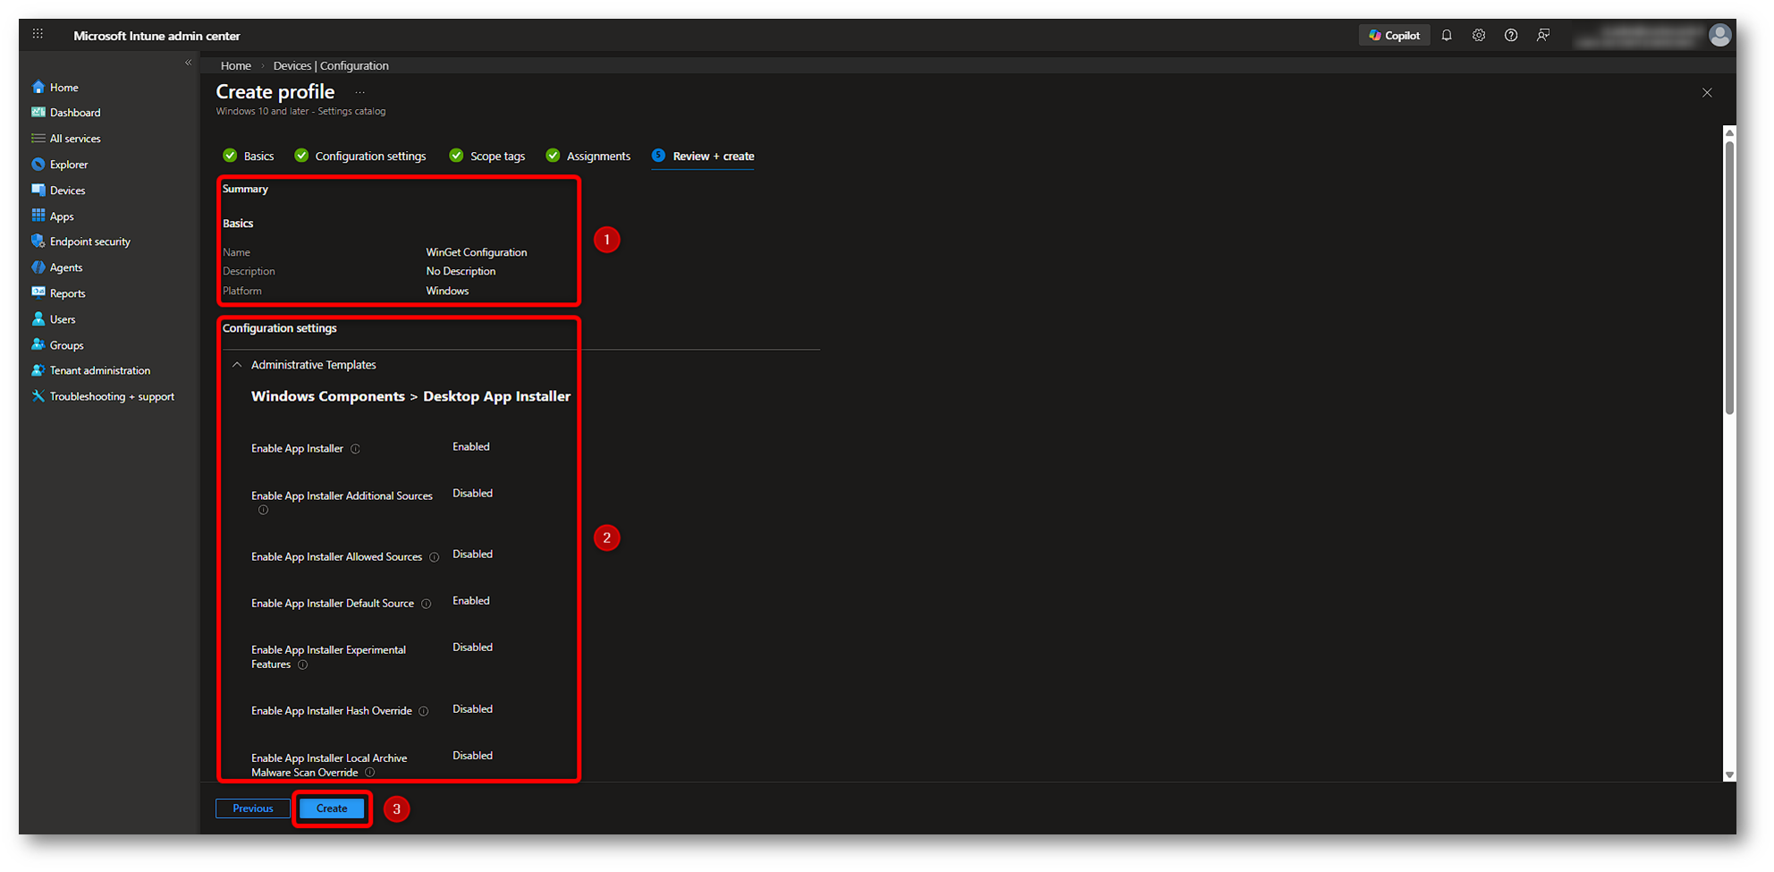The height and width of the screenshot is (872, 1774).
Task: Show info for Enable App Installer Default Source
Action: [426, 604]
